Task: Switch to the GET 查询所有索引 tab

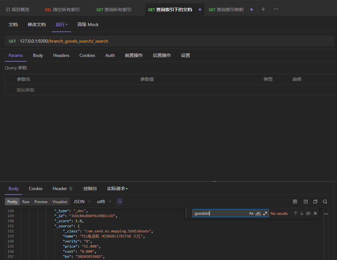Action: pyautogui.click(x=114, y=10)
